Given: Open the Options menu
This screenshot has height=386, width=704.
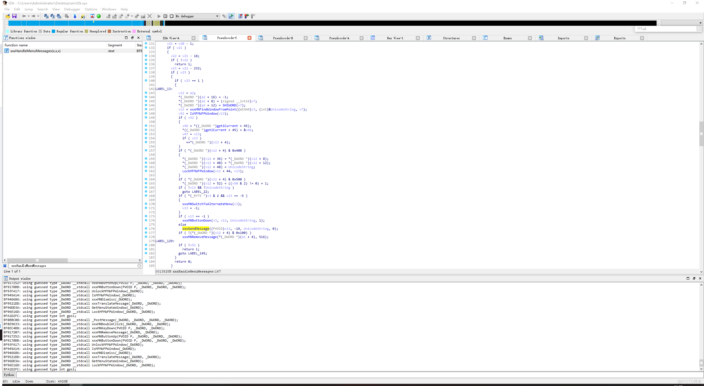Looking at the screenshot, I should [x=91, y=9].
